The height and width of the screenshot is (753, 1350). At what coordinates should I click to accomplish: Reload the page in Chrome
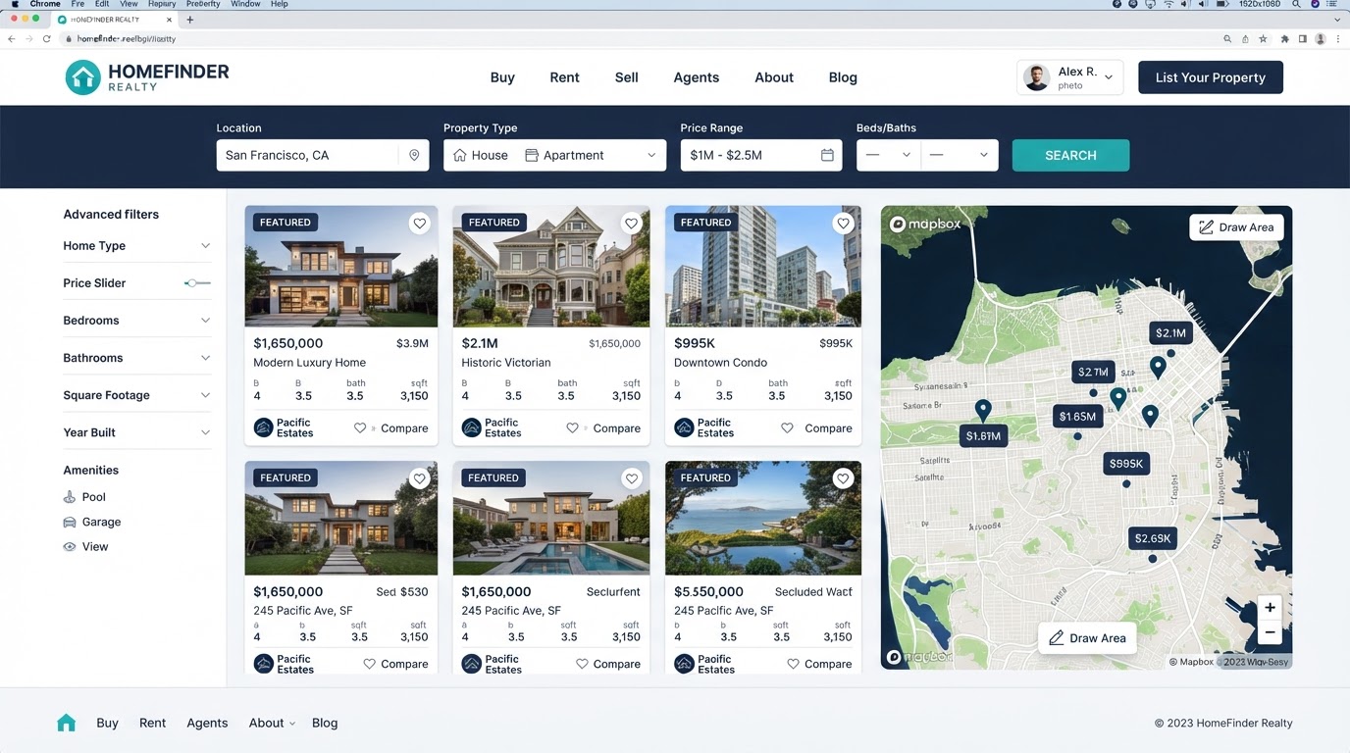click(46, 39)
